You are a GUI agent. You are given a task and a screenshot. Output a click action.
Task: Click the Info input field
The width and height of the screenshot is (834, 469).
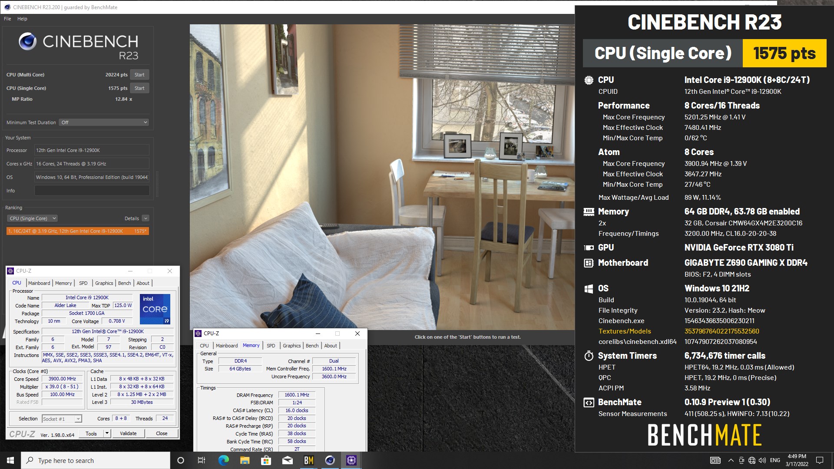click(92, 191)
